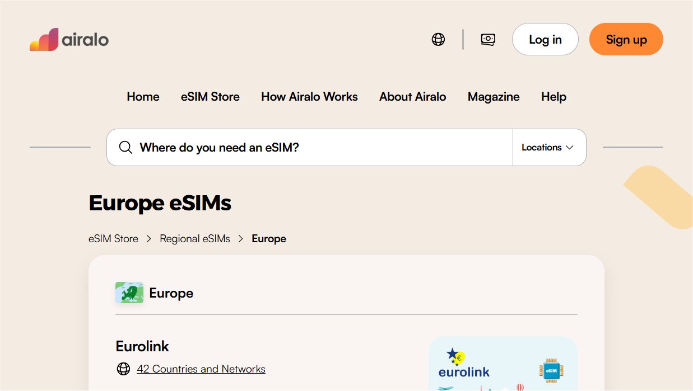This screenshot has height=391, width=693.
Task: Open the Magazine section
Action: (x=494, y=97)
